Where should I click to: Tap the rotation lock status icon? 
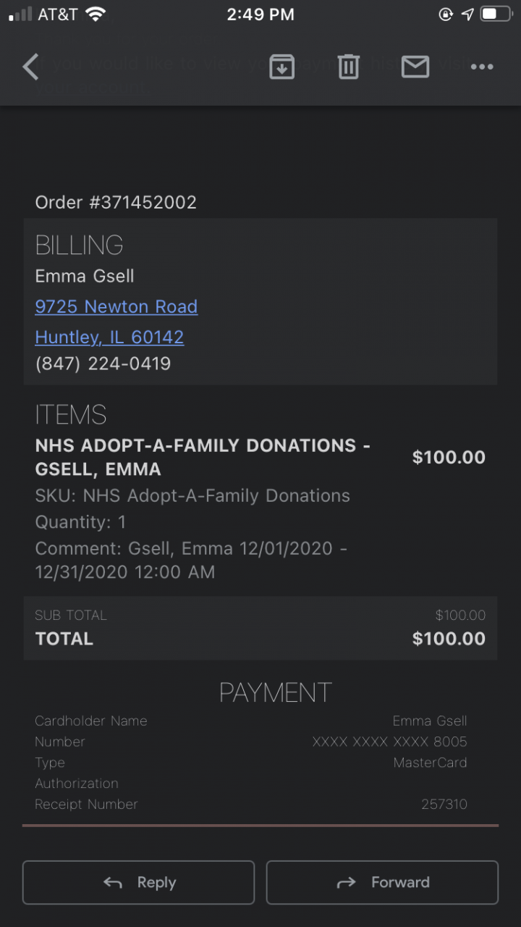446,14
